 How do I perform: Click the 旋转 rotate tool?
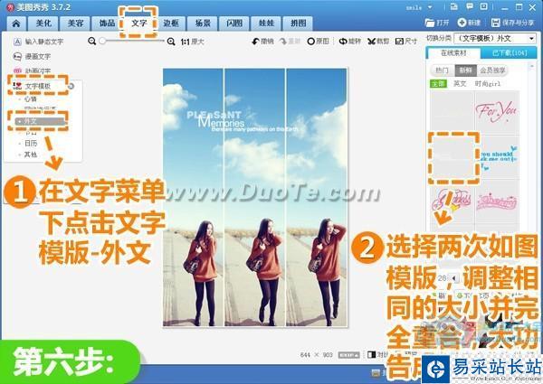350,42
